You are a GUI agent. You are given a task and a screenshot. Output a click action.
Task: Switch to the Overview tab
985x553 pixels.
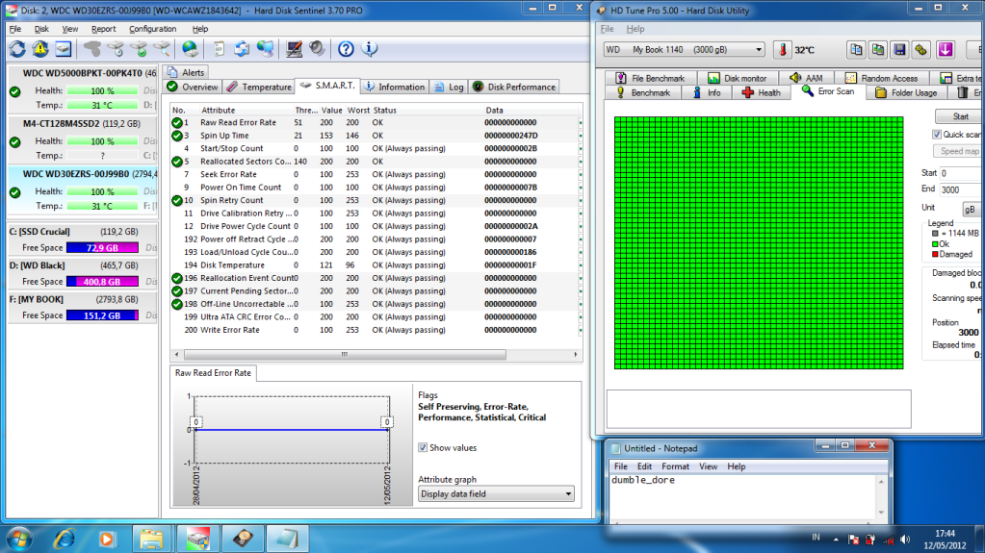[x=193, y=87]
